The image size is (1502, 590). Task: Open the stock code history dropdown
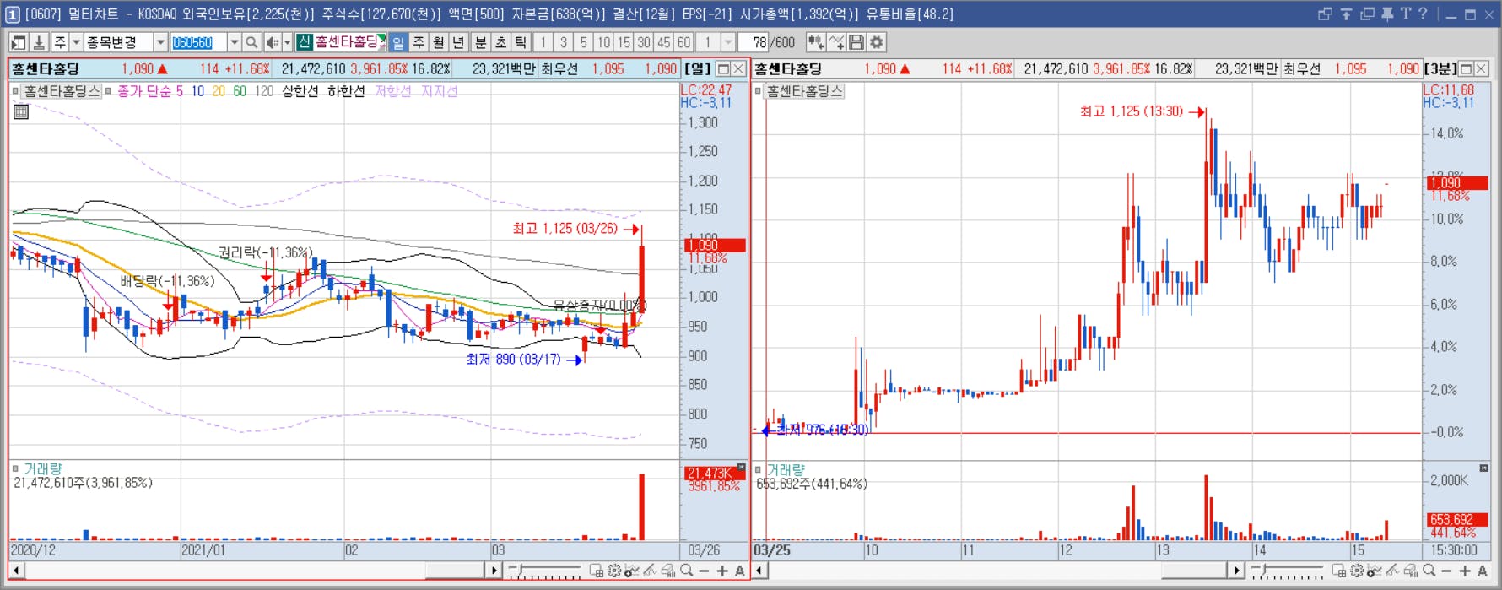point(234,42)
